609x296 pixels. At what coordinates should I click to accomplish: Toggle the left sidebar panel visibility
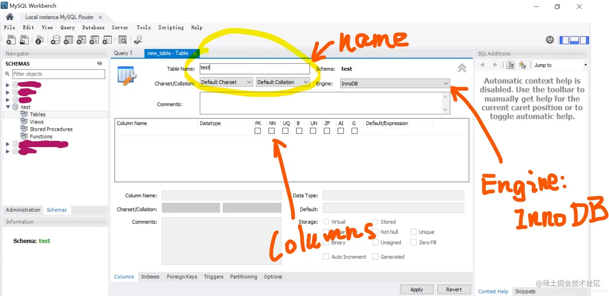(x=564, y=40)
